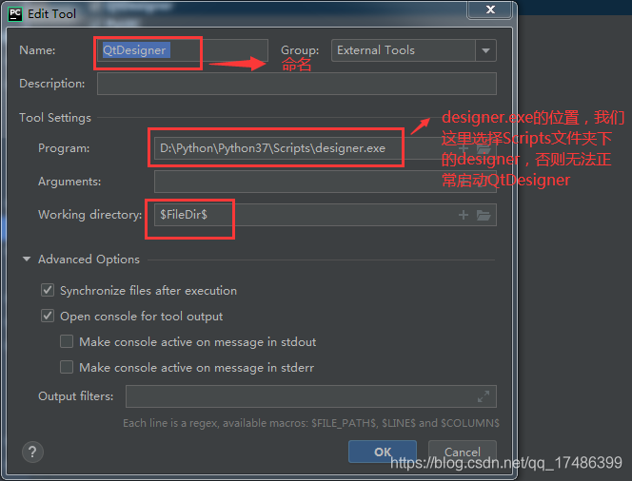Enable Make console active on stderr message
The image size is (632, 481).
coord(67,368)
